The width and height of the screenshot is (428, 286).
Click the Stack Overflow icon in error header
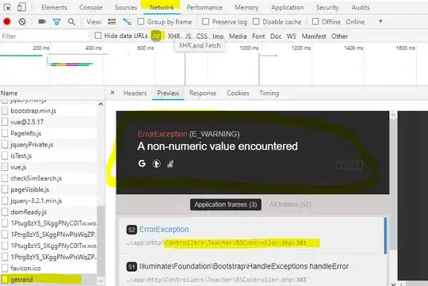(x=170, y=164)
